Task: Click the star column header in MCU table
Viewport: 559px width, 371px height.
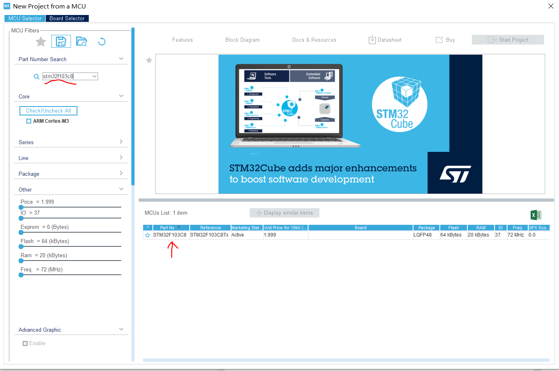Action: [148, 228]
